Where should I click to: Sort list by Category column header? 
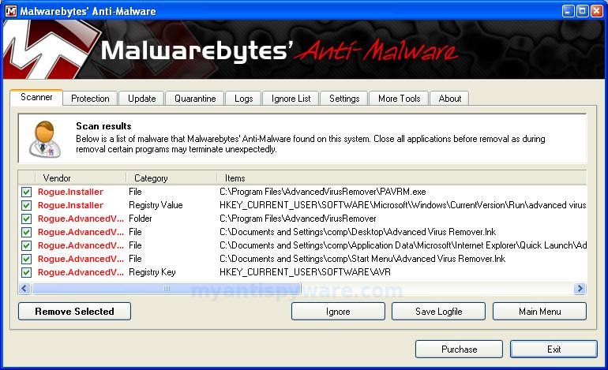(x=171, y=178)
